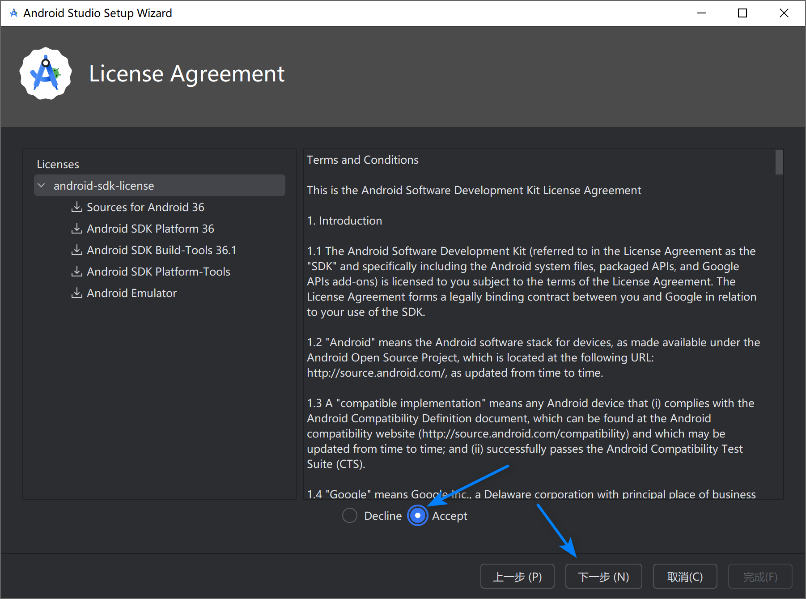Select the Android Emulator license entry
This screenshot has height=599, width=806.
point(132,293)
